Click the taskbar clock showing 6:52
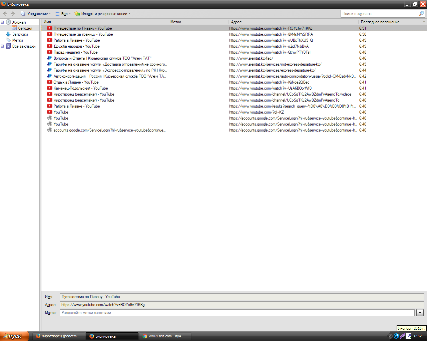Viewport: 427px width, 341px height. click(418, 336)
